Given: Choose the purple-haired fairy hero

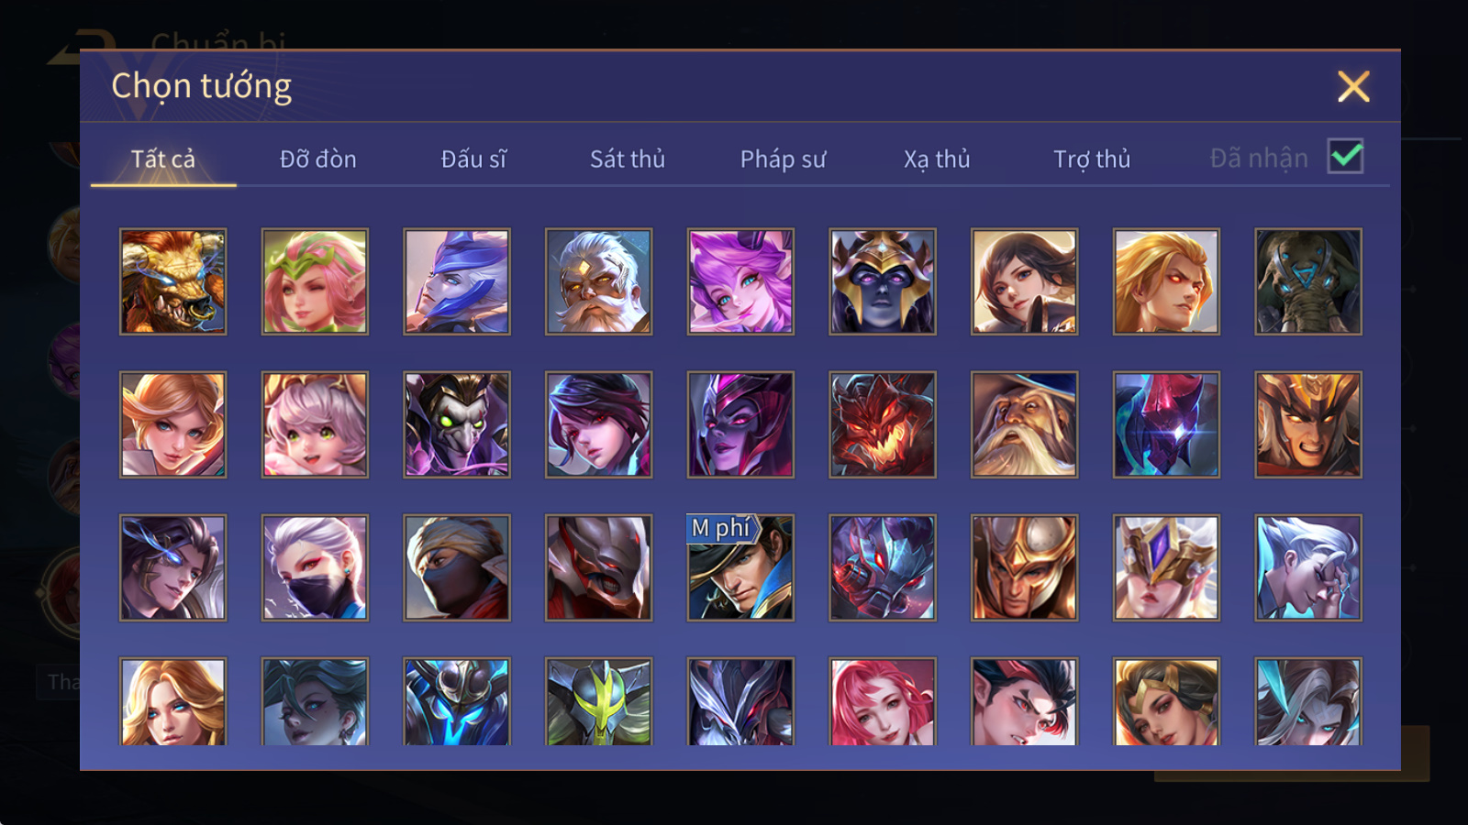Looking at the screenshot, I should [x=740, y=281].
